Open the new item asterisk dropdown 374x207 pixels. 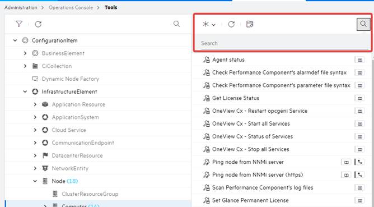[209, 24]
